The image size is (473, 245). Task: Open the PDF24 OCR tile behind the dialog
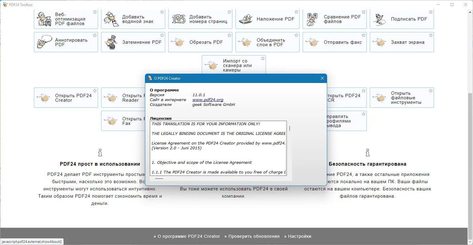(x=347, y=98)
